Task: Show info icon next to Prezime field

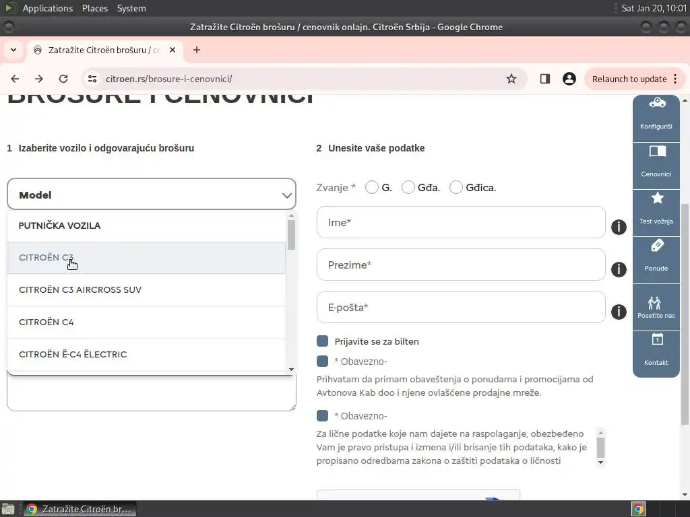Action: 619,269
